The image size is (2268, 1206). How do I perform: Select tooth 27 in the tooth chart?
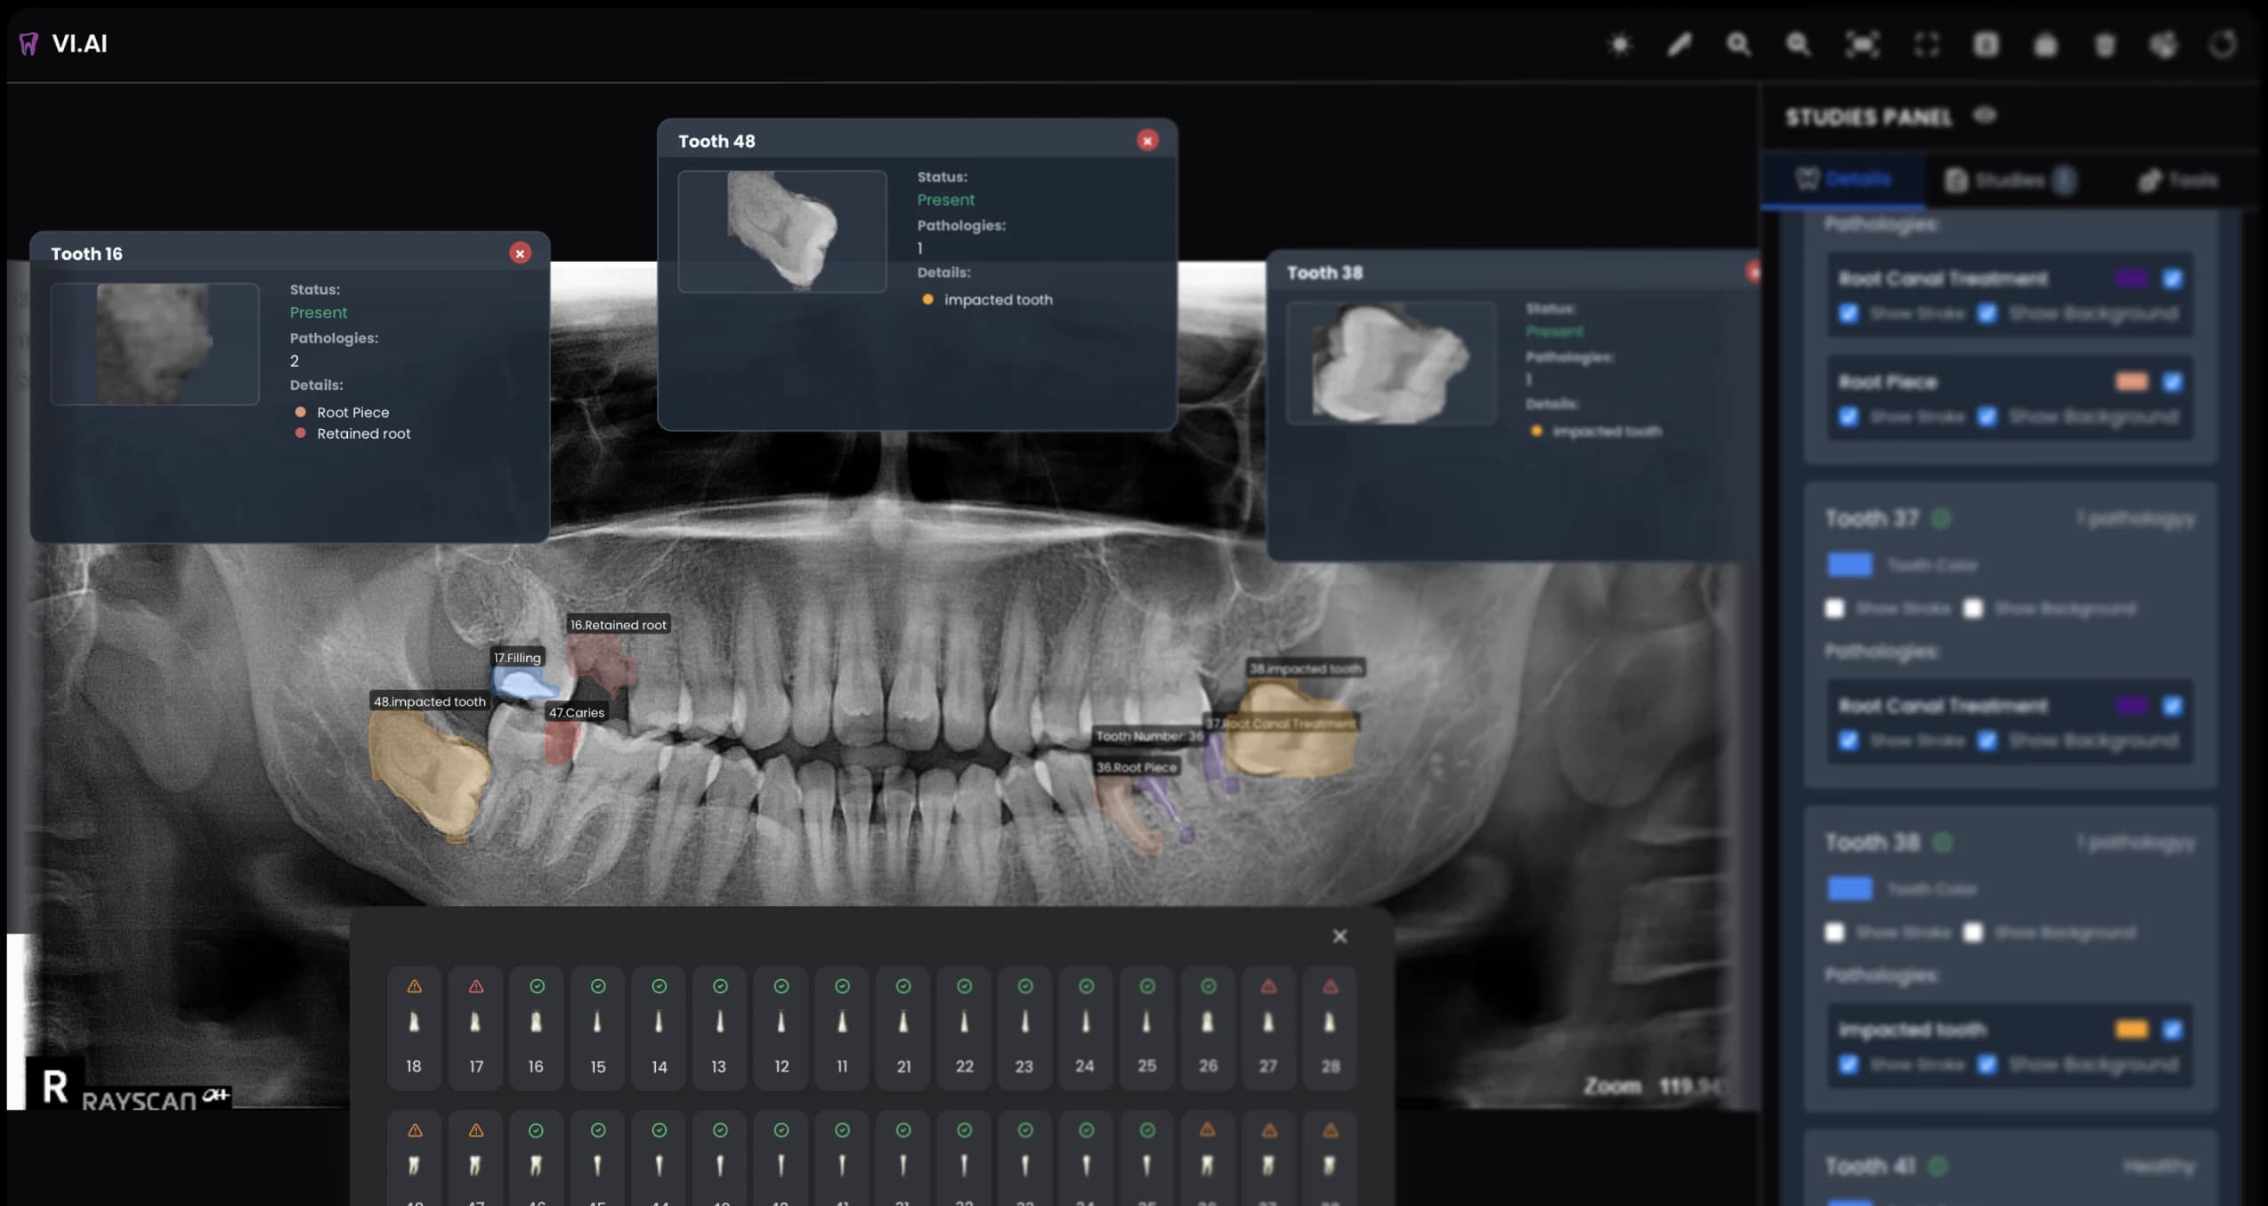tap(1268, 1028)
